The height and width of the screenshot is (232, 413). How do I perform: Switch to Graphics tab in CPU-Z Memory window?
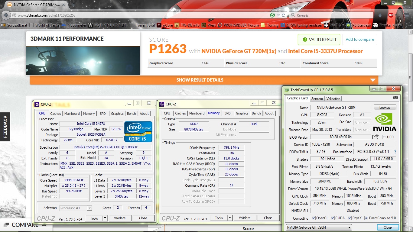coord(242,113)
